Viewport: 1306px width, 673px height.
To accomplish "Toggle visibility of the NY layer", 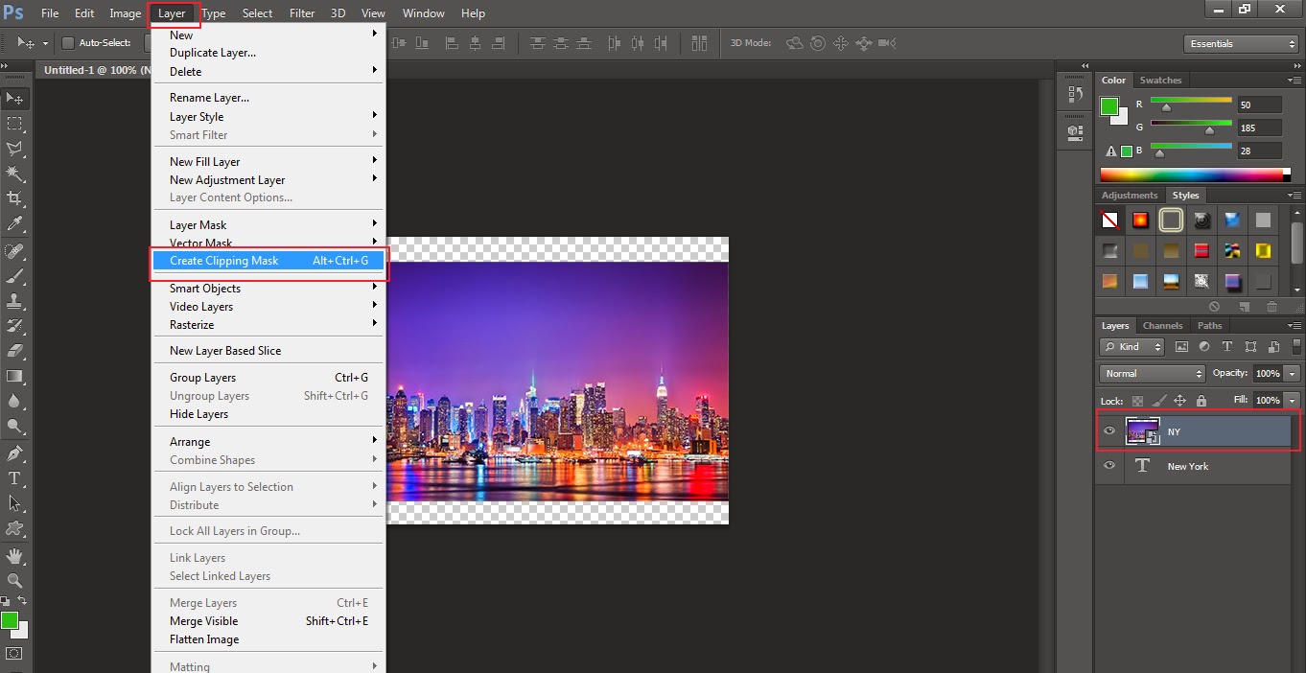I will click(1109, 431).
